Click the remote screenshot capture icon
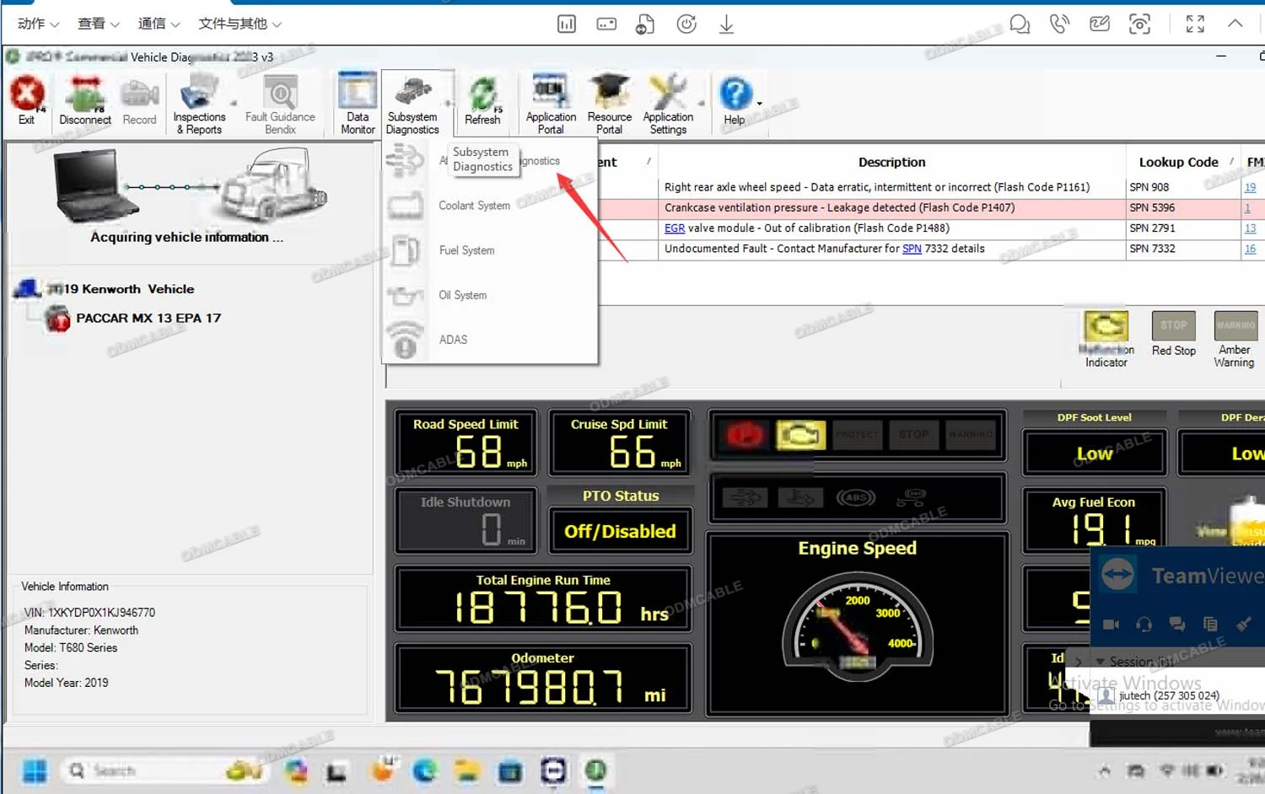The width and height of the screenshot is (1265, 794). tap(1139, 24)
